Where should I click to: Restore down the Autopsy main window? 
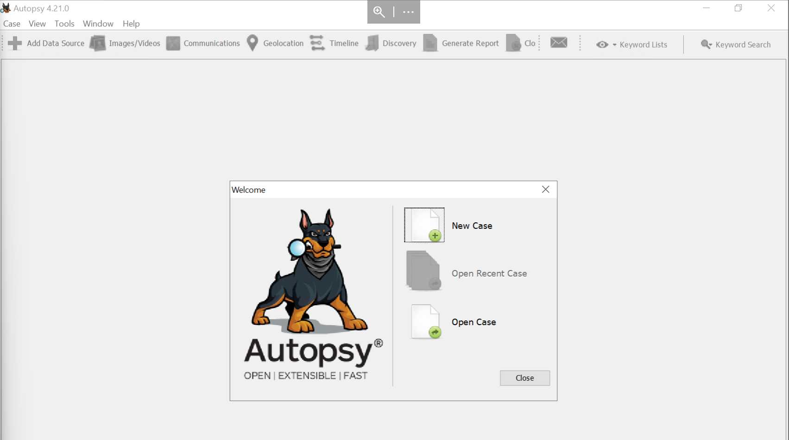(x=739, y=8)
